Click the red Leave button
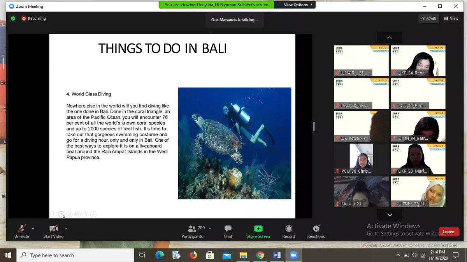The height and width of the screenshot is (262, 467). tap(448, 232)
